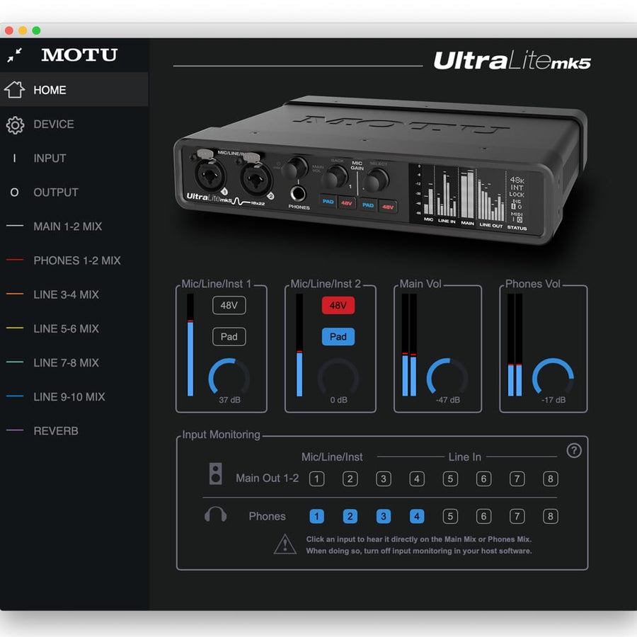Disable Pad on Mic/Line/Inst 2

coord(338,336)
